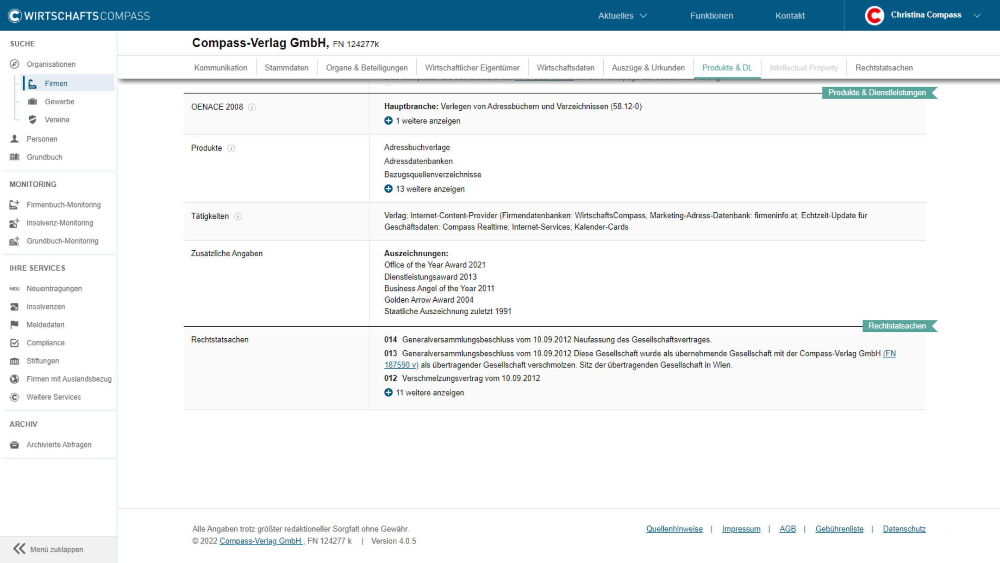1000x563 pixels.
Task: Open Vereine search
Action: click(x=57, y=120)
